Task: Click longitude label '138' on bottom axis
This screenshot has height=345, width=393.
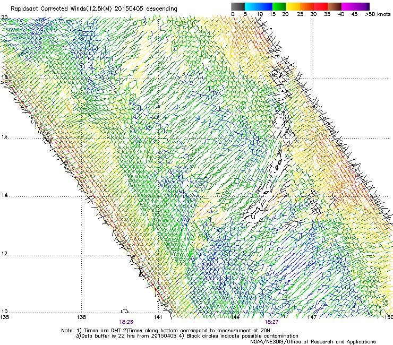Action: coord(81,317)
